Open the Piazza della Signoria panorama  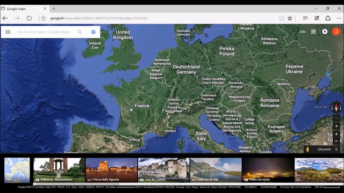(x=111, y=170)
